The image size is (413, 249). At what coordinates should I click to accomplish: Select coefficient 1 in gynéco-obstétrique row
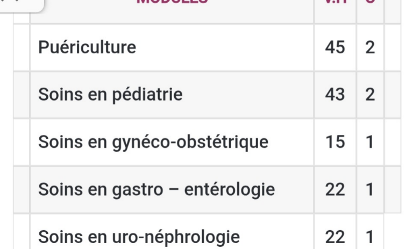click(370, 142)
